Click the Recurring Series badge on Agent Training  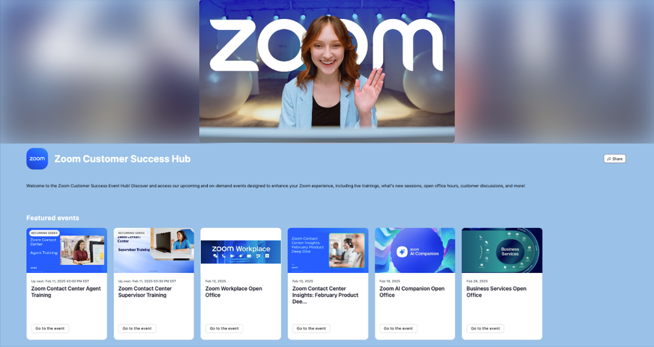[45, 233]
